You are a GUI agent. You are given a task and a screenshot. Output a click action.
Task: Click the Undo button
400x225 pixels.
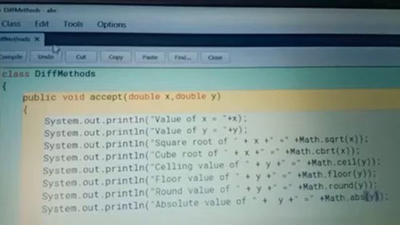click(x=46, y=57)
